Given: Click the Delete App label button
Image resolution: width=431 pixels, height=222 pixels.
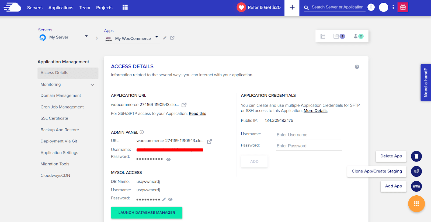Looking at the screenshot, I should click(391, 156).
